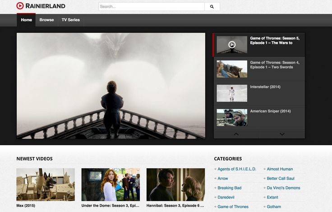Click the search magnifier button

point(212,7)
